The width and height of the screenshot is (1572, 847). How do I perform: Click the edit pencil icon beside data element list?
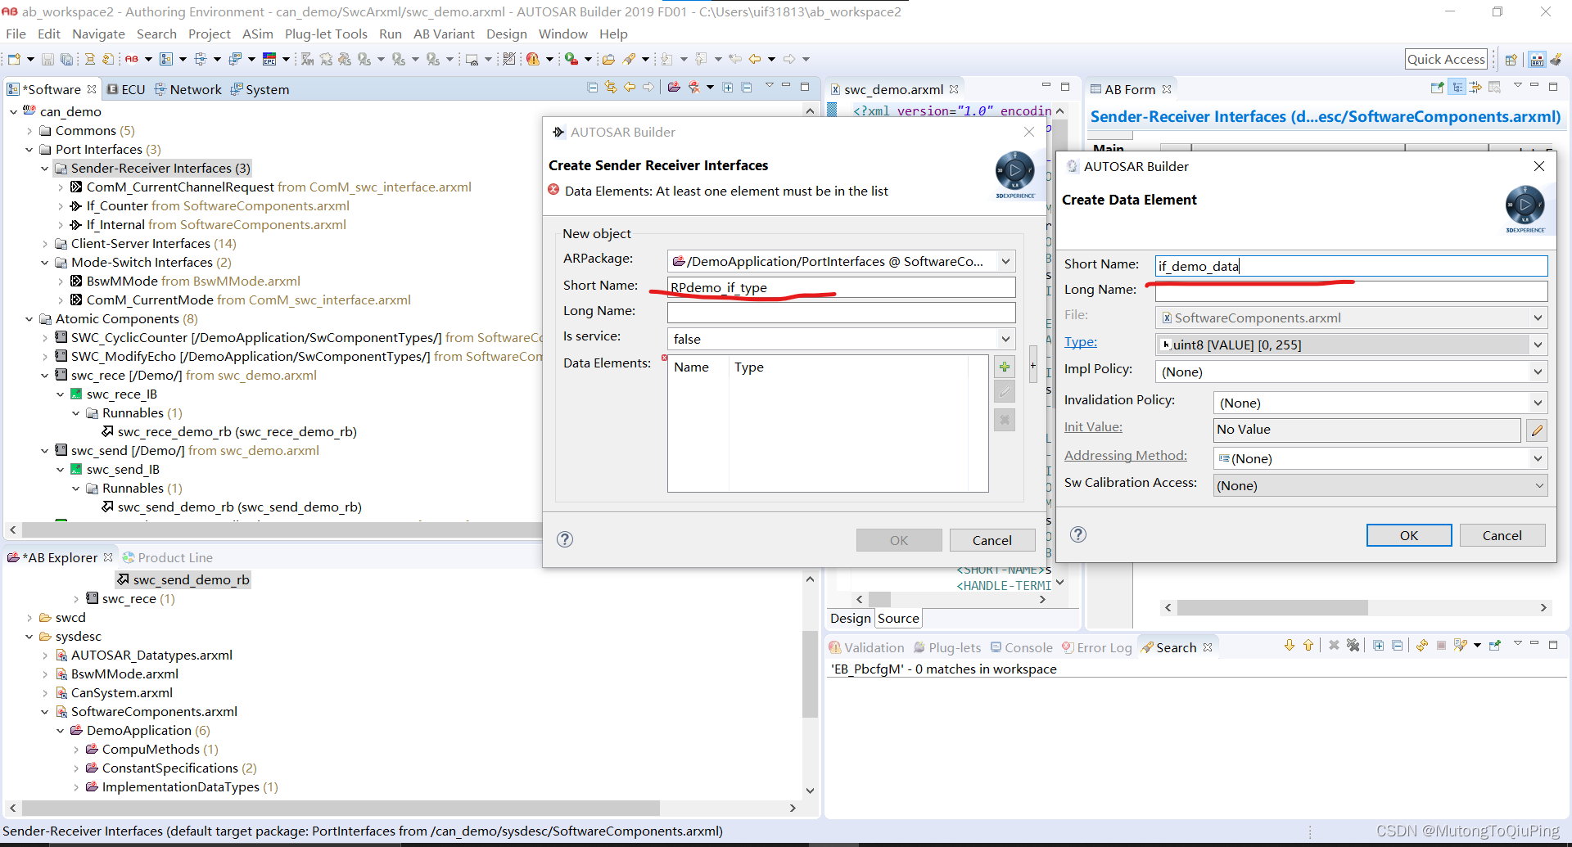(x=1005, y=391)
